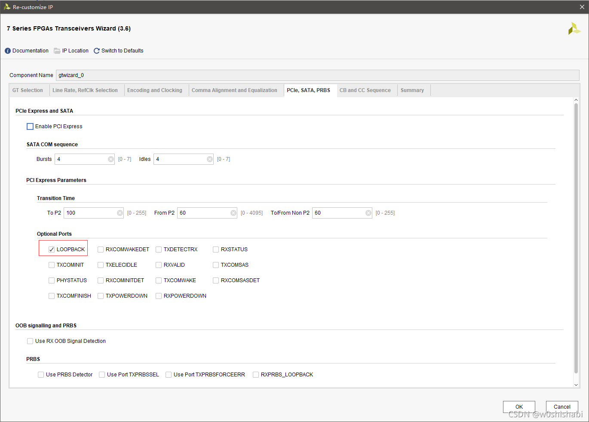The image size is (589, 422).
Task: Click the IP Location folder icon
Action: coord(57,51)
